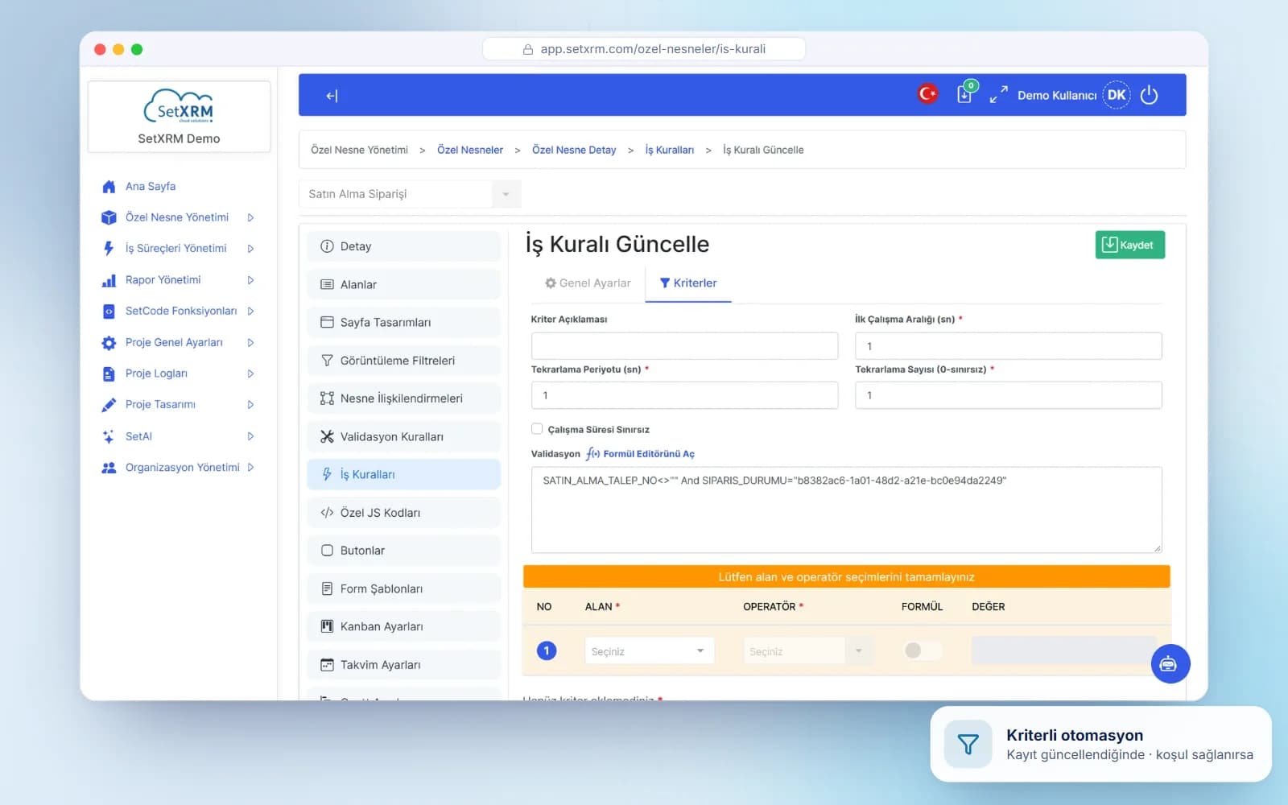The width and height of the screenshot is (1288, 805).
Task: Open Sayfa Tasarımları side menu item
Action: tap(403, 323)
